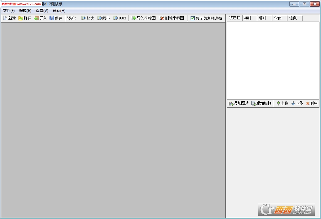Switch to the 字体 tab
Viewport: 321px width, 219px height.
tap(278, 18)
